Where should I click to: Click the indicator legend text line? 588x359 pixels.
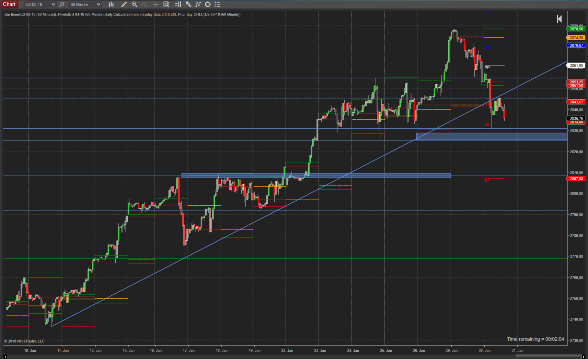click(123, 14)
